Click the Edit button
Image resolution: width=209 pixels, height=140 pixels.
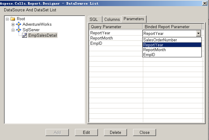(x=86, y=132)
